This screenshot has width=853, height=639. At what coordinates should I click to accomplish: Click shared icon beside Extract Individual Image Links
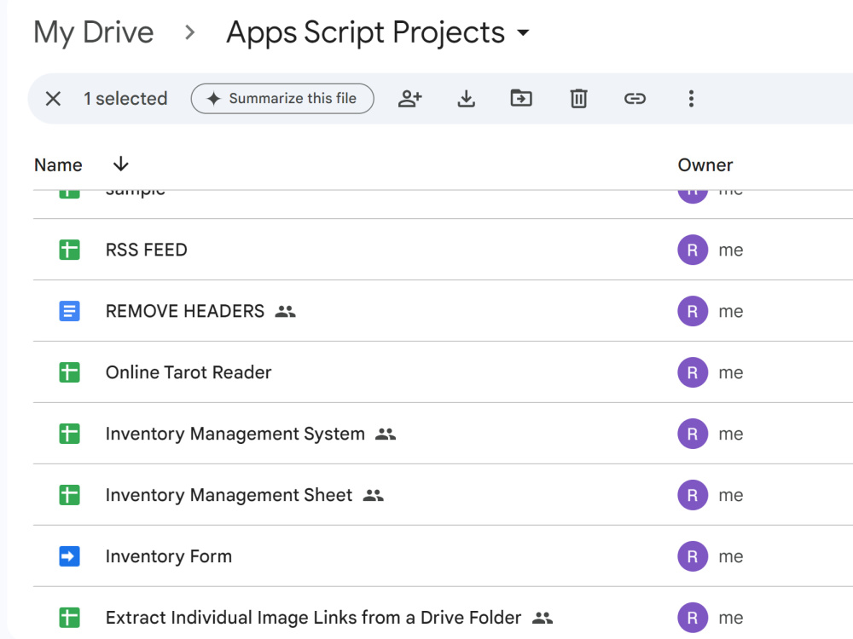[x=543, y=618]
